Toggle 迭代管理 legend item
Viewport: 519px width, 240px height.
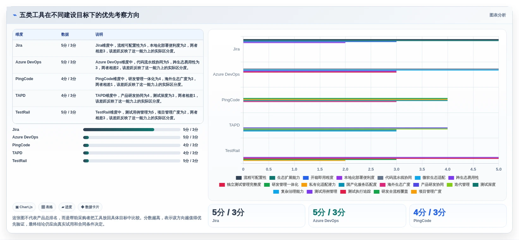click(458, 185)
